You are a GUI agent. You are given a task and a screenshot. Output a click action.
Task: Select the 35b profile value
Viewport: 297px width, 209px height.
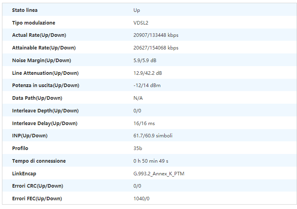tap(138, 148)
